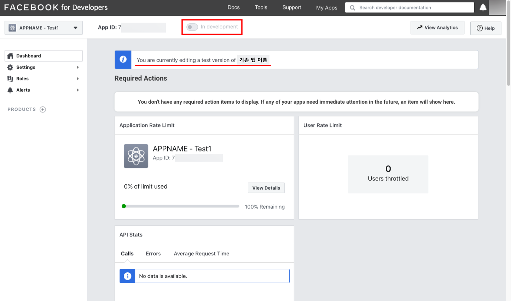Open the My Apps menu

(327, 7)
